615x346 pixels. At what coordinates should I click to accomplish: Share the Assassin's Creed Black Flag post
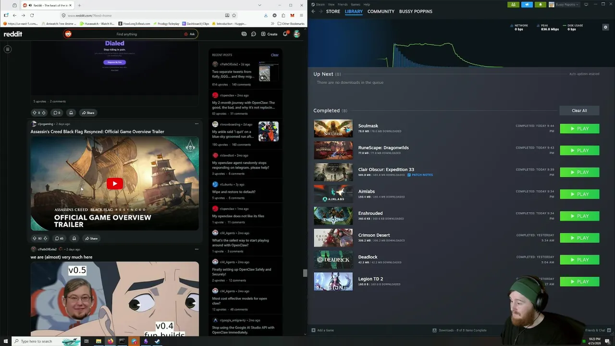coord(91,238)
